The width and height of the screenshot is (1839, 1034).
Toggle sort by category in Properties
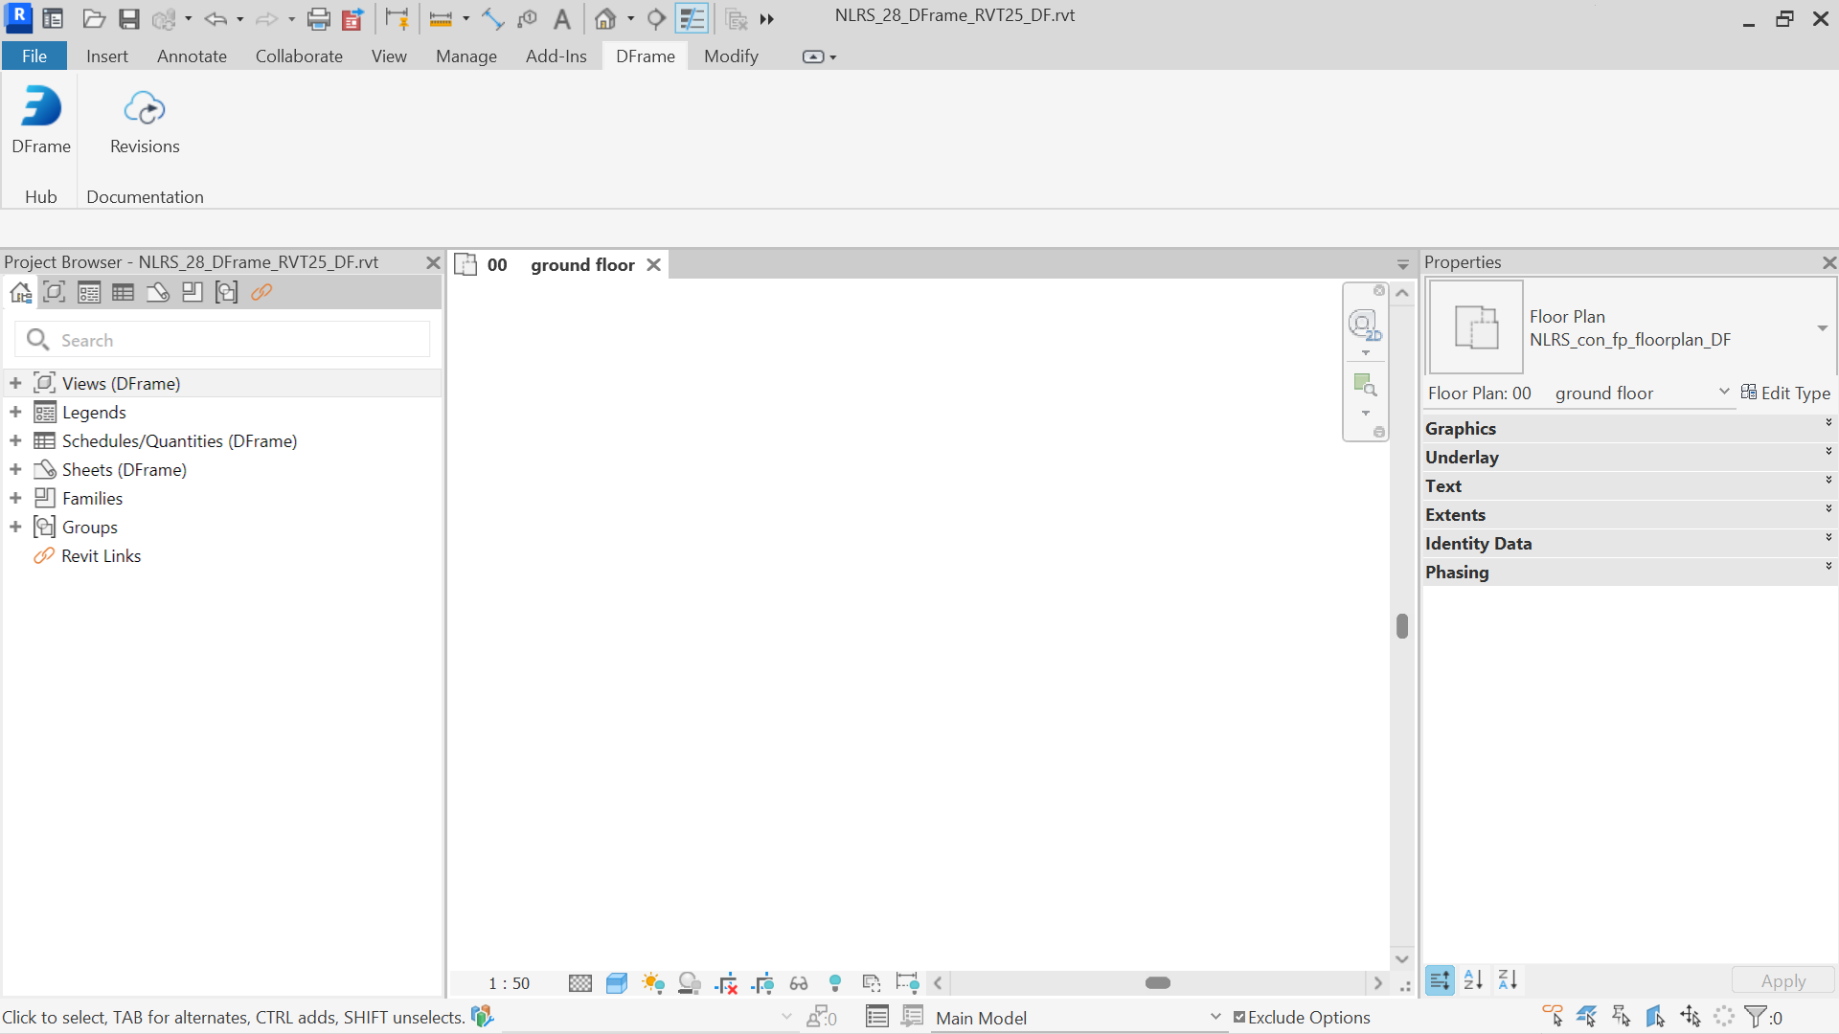pyautogui.click(x=1440, y=980)
